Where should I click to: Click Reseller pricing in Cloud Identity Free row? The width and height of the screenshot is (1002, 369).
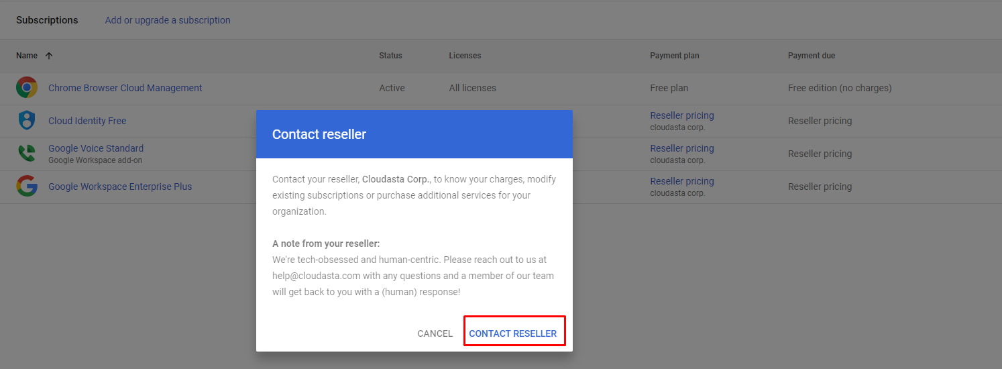[682, 115]
